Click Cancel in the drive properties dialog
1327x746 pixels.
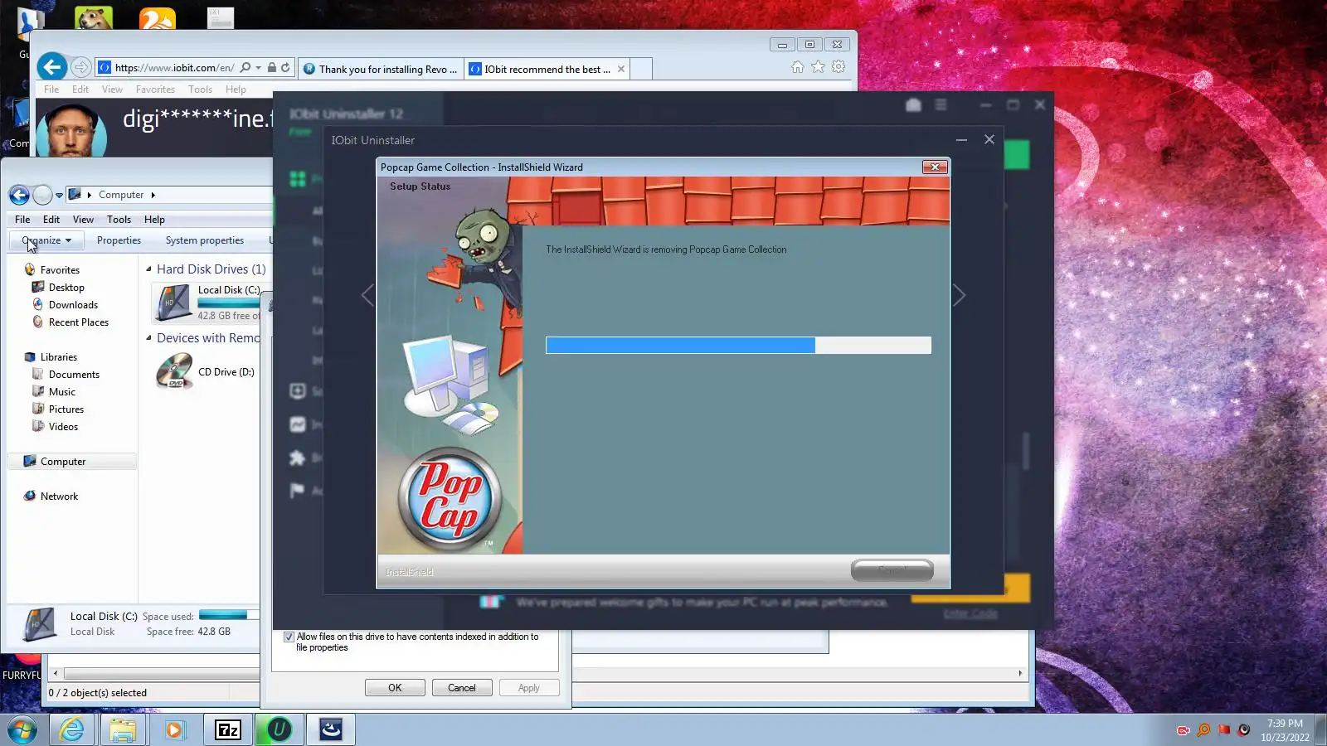click(x=462, y=688)
